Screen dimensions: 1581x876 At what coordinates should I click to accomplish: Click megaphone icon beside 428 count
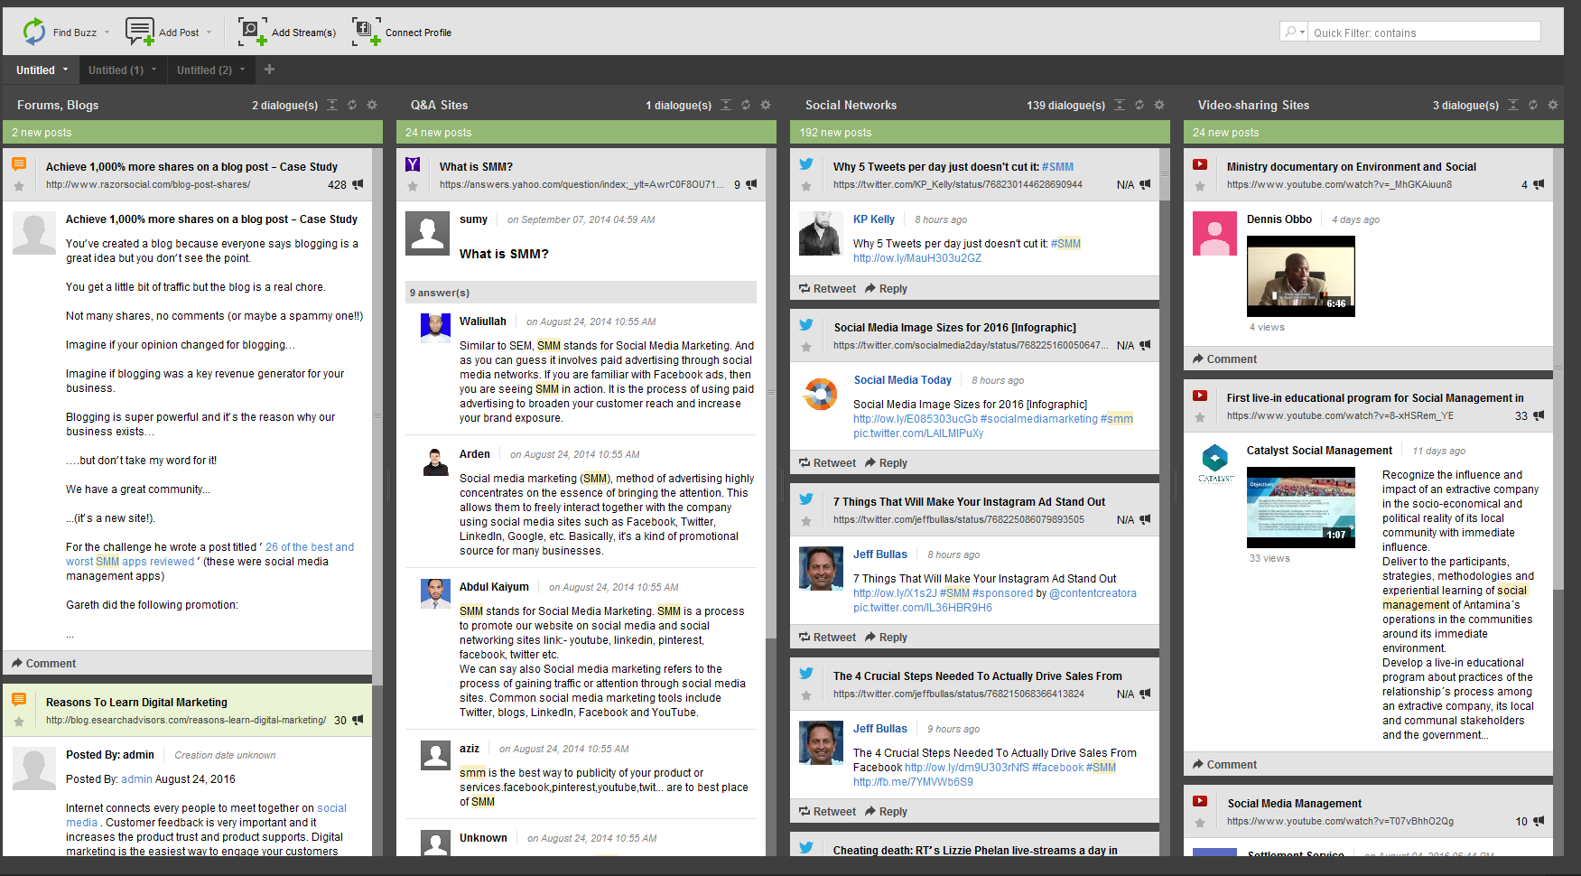pos(358,184)
